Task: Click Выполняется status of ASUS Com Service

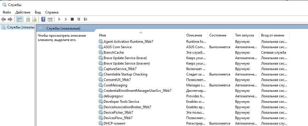Action: pos(220,47)
